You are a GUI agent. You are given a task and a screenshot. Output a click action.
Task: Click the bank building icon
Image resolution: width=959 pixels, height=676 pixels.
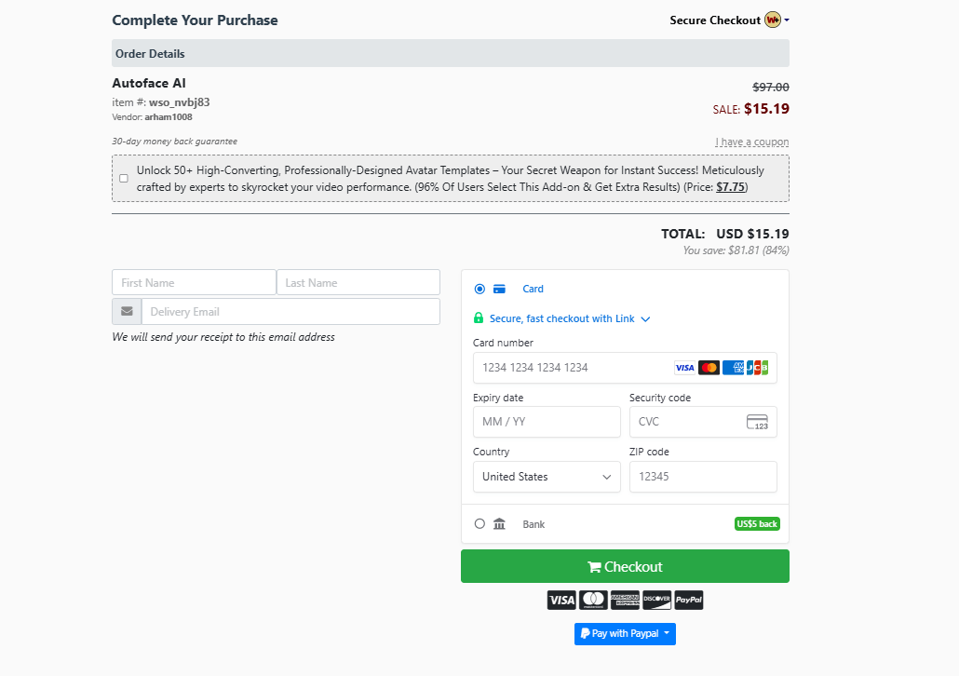point(499,524)
